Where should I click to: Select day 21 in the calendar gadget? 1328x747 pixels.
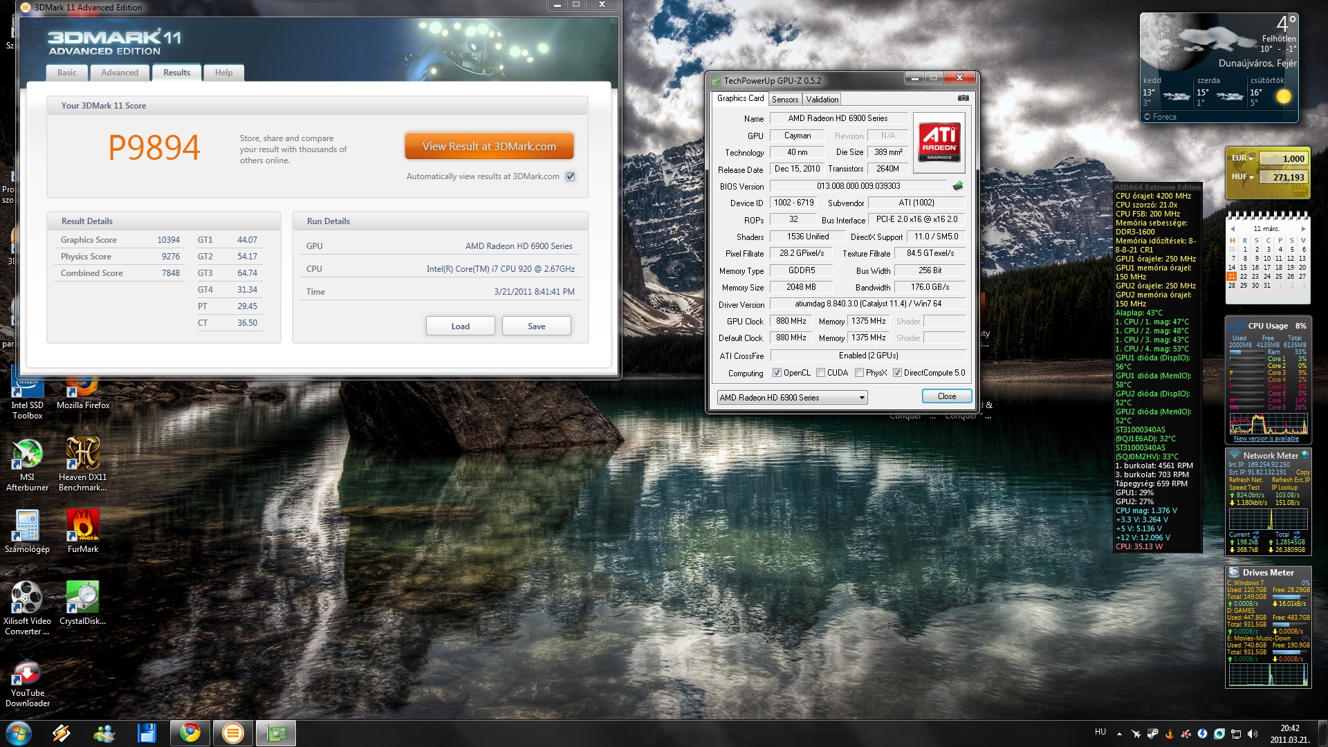click(1232, 276)
